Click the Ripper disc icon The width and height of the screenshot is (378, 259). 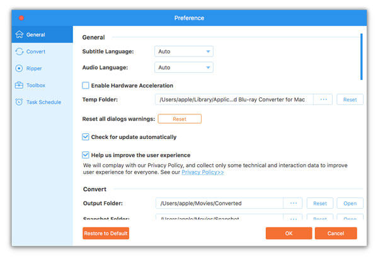(20, 69)
